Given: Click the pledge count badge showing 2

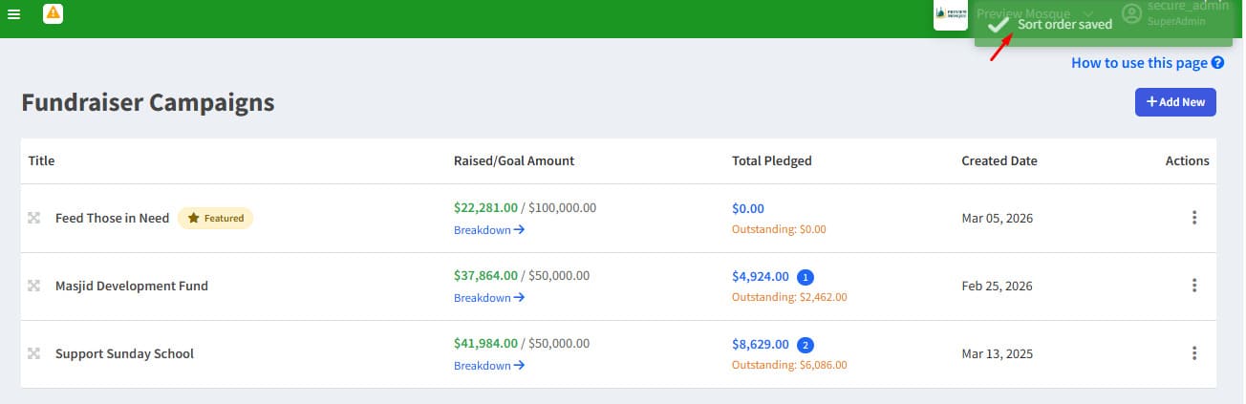Looking at the screenshot, I should pos(805,346).
